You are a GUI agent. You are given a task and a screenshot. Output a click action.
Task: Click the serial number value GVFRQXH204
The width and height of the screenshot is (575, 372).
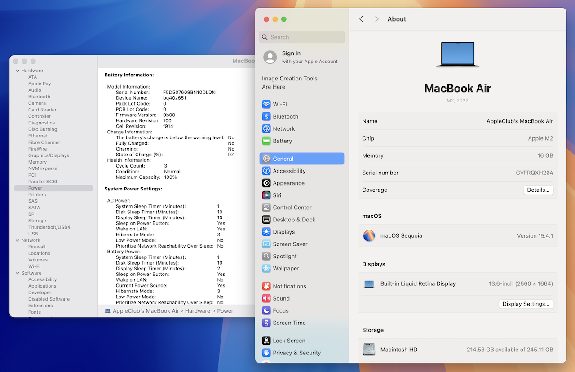pyautogui.click(x=534, y=173)
